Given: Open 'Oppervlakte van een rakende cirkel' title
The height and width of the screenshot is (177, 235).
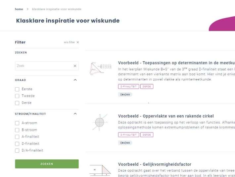Looking at the screenshot, I should point(166,116).
